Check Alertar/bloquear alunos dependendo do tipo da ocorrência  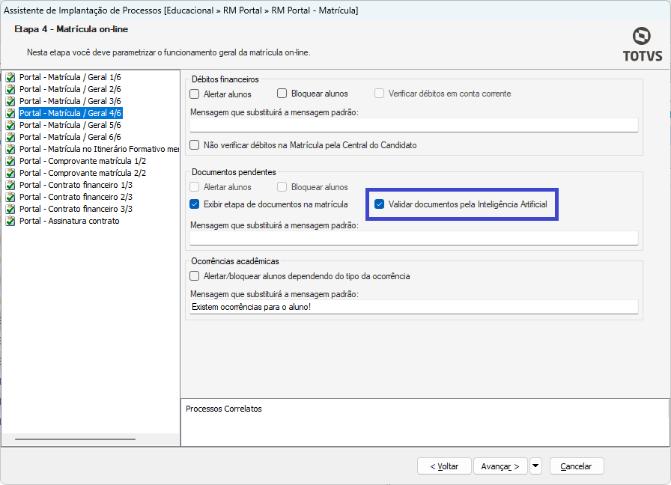pos(194,276)
